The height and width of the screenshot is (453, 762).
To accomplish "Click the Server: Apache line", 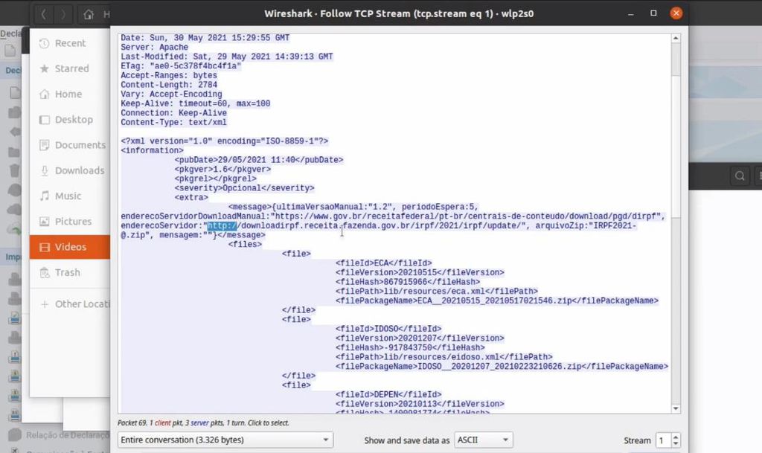I will coord(154,47).
